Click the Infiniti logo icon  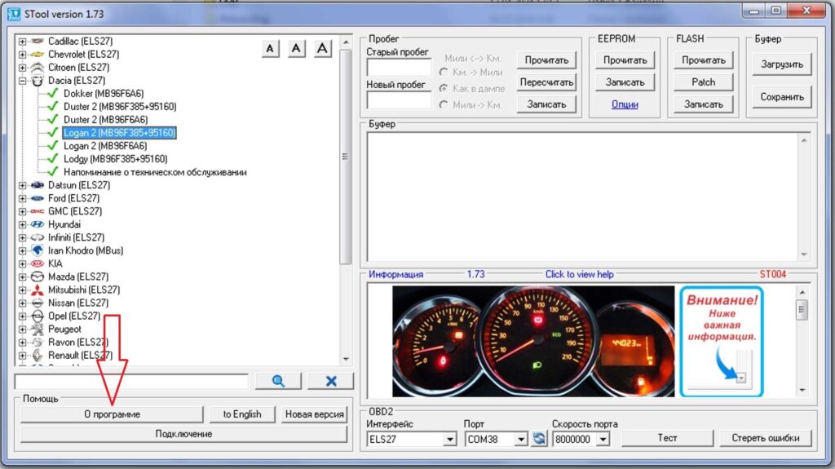tap(38, 237)
